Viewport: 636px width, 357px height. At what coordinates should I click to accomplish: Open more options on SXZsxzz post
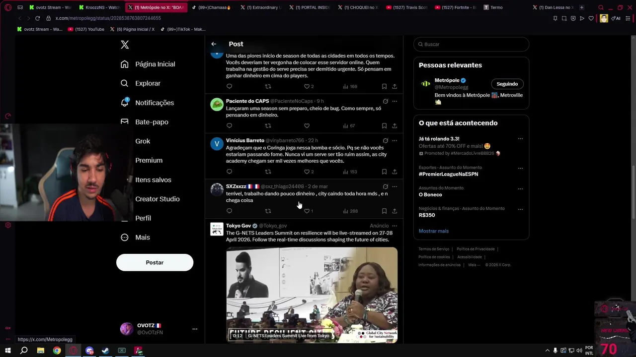pyautogui.click(x=395, y=186)
